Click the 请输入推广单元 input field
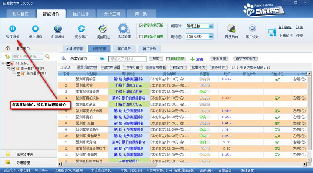313x173 pixels. click(27, 57)
